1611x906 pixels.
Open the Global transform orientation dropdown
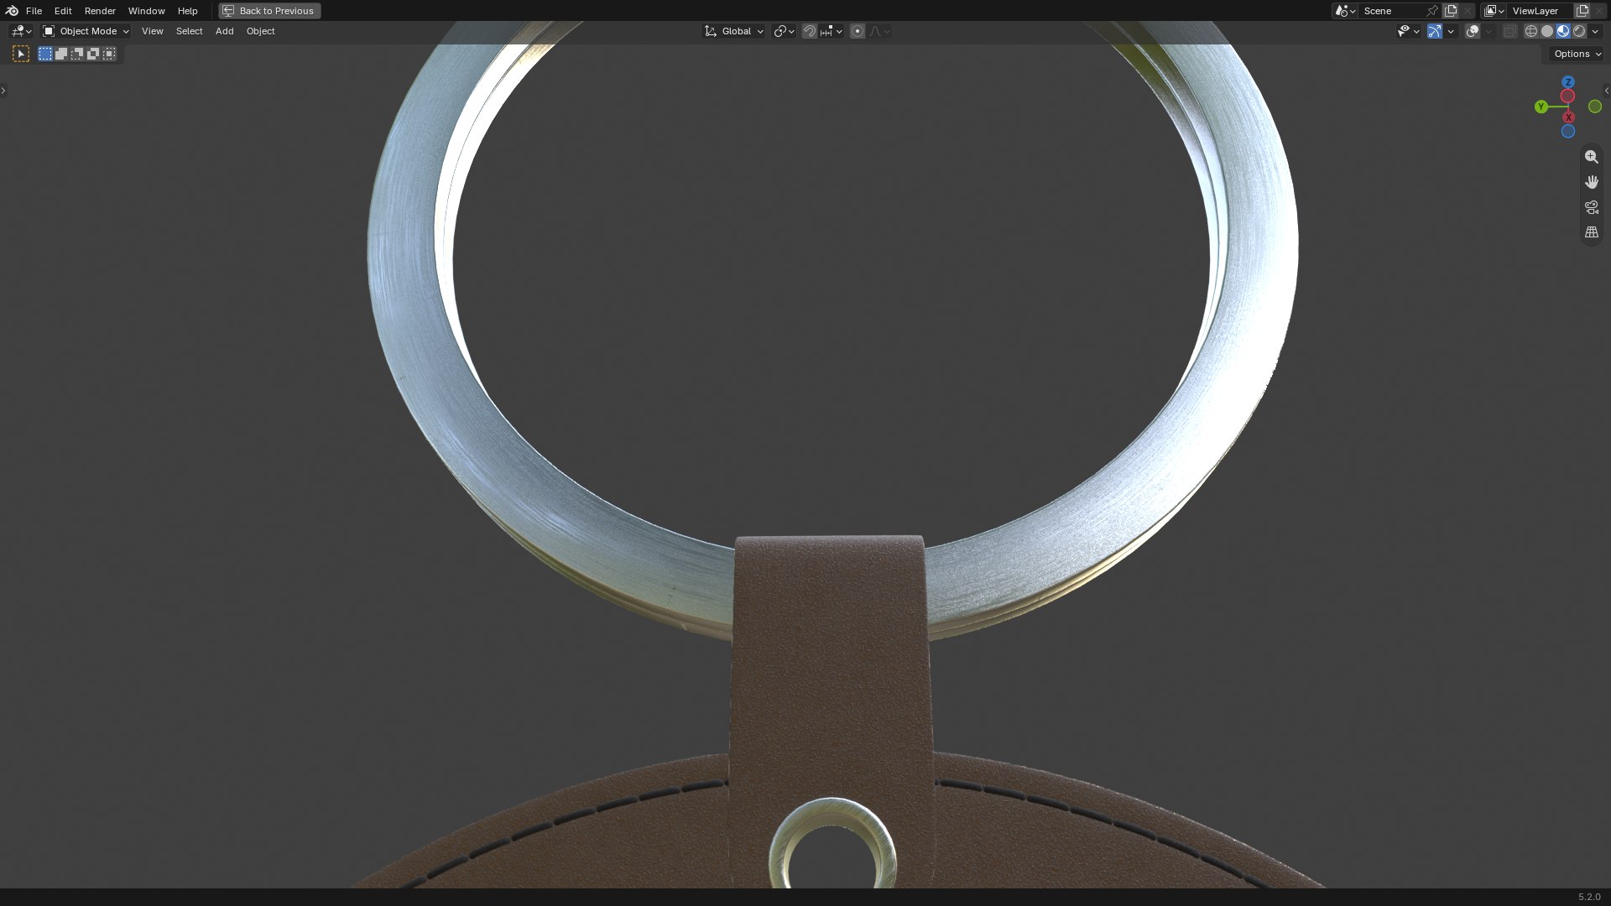tap(734, 31)
